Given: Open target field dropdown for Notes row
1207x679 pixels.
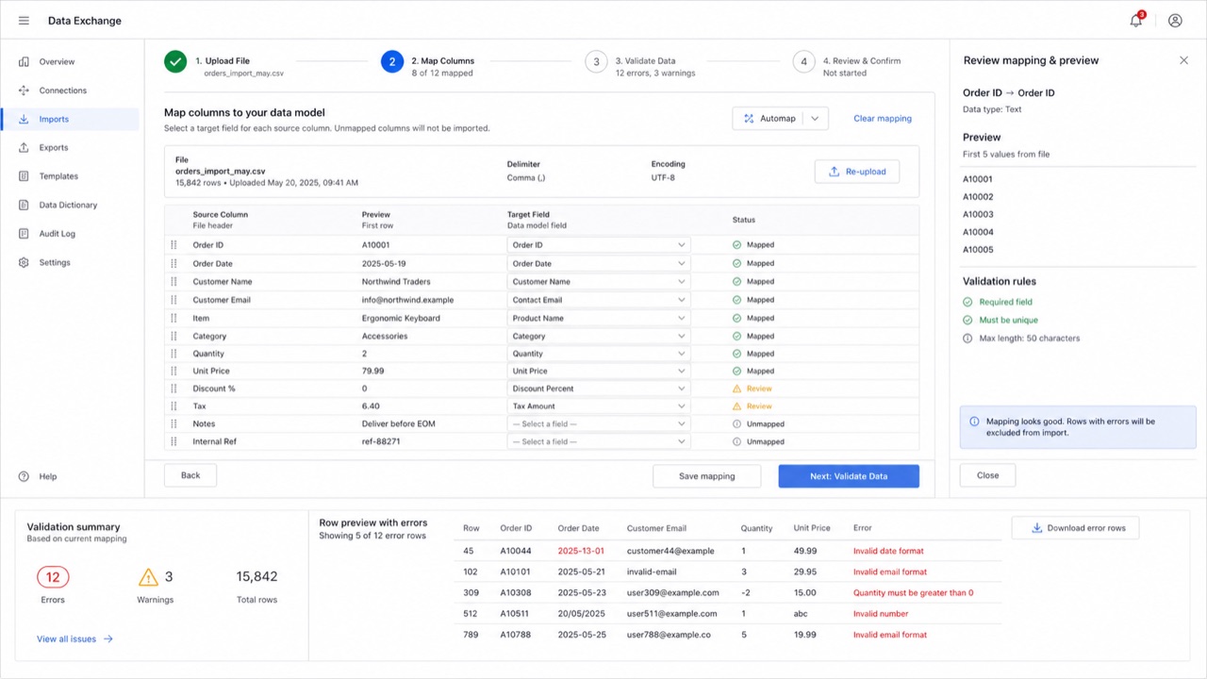Looking at the screenshot, I should (x=599, y=424).
